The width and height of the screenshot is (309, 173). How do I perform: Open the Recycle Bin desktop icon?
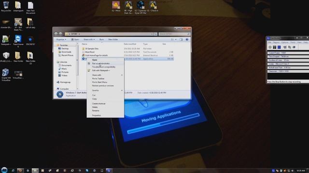point(6,6)
